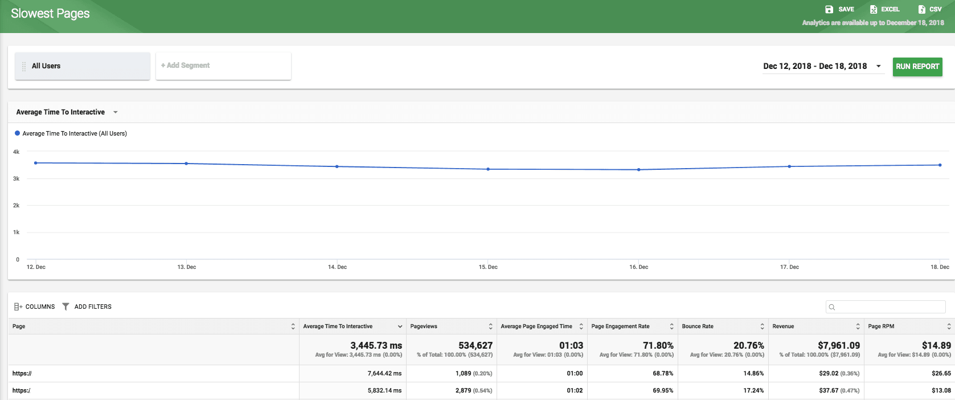Screen dimensions: 955x400
Task: Click the 71.80% engagement rate summary
Action: pos(658,345)
